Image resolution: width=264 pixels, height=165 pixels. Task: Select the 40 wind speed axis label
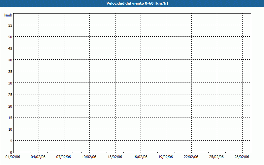(10, 60)
